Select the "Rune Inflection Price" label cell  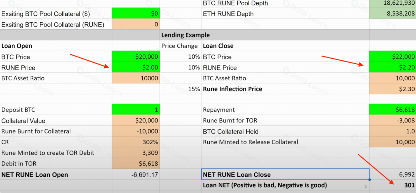[285, 89]
